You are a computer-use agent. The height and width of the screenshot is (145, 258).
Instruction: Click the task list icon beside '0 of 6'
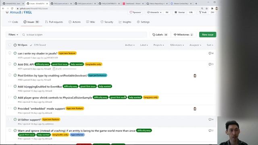(54, 69)
